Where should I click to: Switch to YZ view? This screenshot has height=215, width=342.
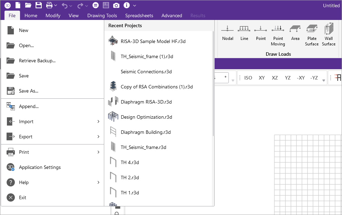coord(288,78)
